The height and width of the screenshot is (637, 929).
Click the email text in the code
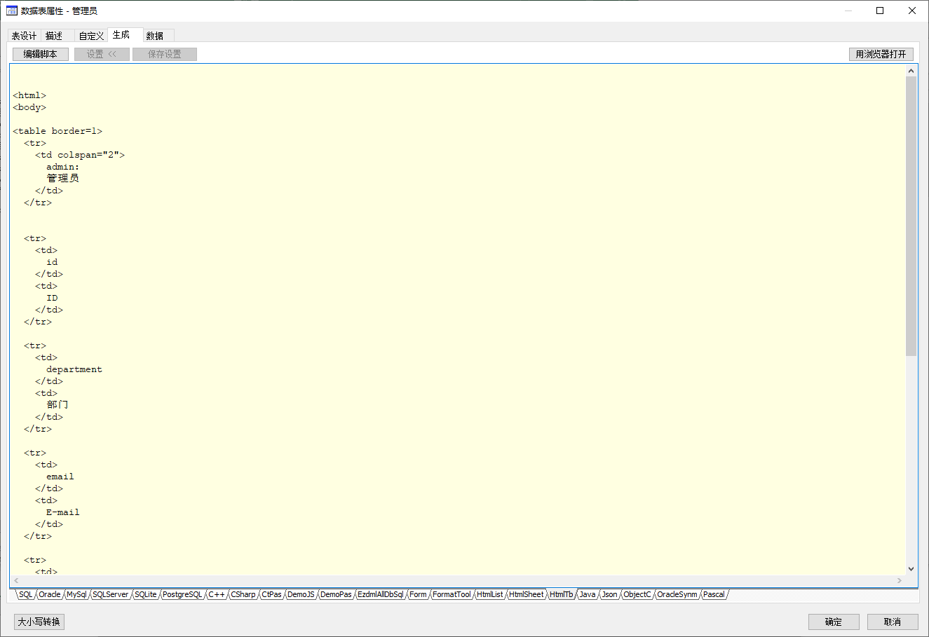pyautogui.click(x=60, y=477)
